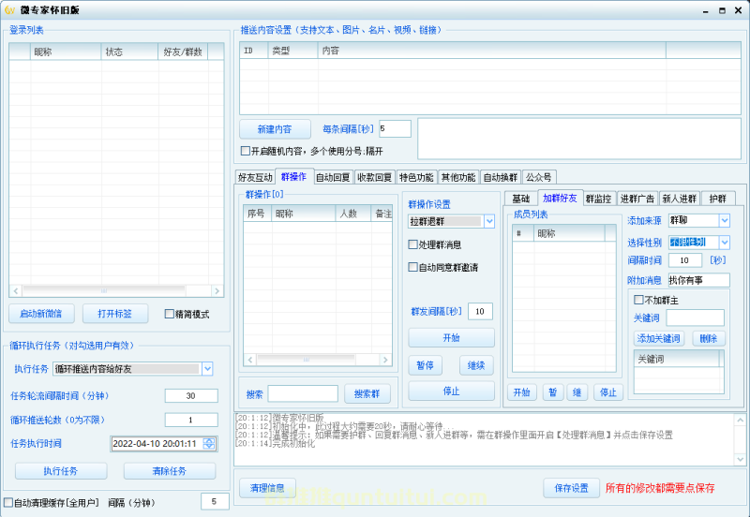
Task: Click the 搜索 group text field
Action: [302, 393]
